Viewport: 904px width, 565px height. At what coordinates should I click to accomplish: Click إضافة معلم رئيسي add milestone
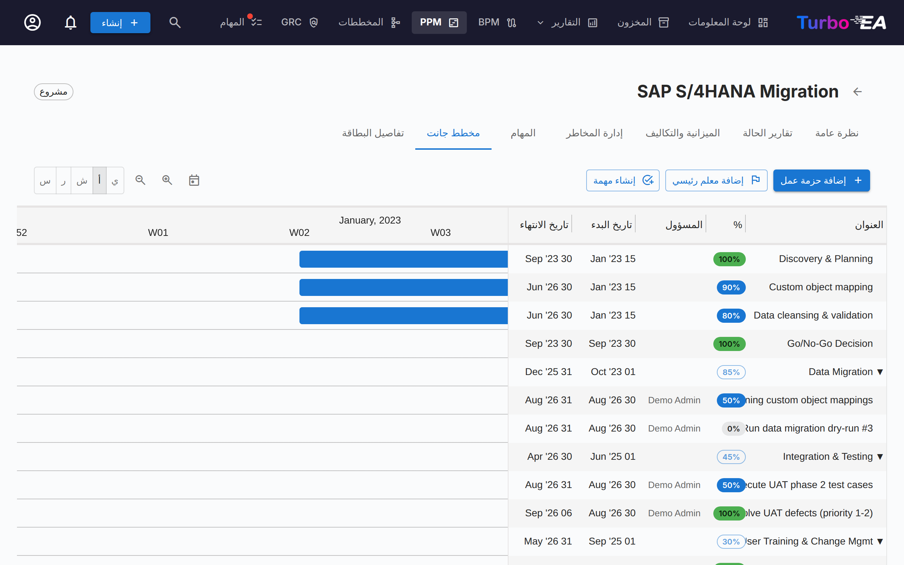pos(716,180)
